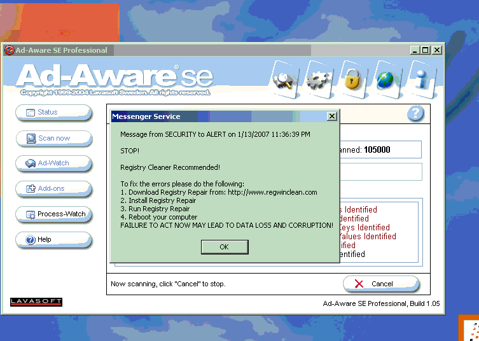Click the Lavasoft logo

click(x=36, y=302)
